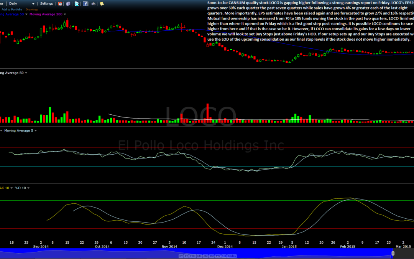Jump to Today range button

click(x=232, y=256)
